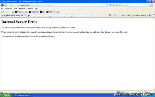
Task: Close the 500 Internal Server Error tab
Action: tap(26, 16)
